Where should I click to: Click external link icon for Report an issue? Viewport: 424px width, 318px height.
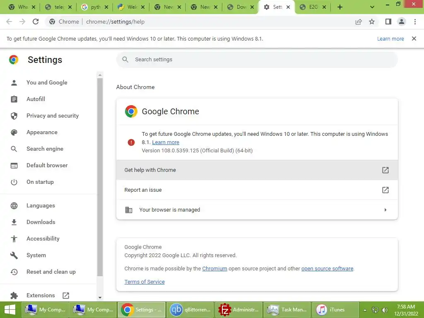(x=385, y=190)
